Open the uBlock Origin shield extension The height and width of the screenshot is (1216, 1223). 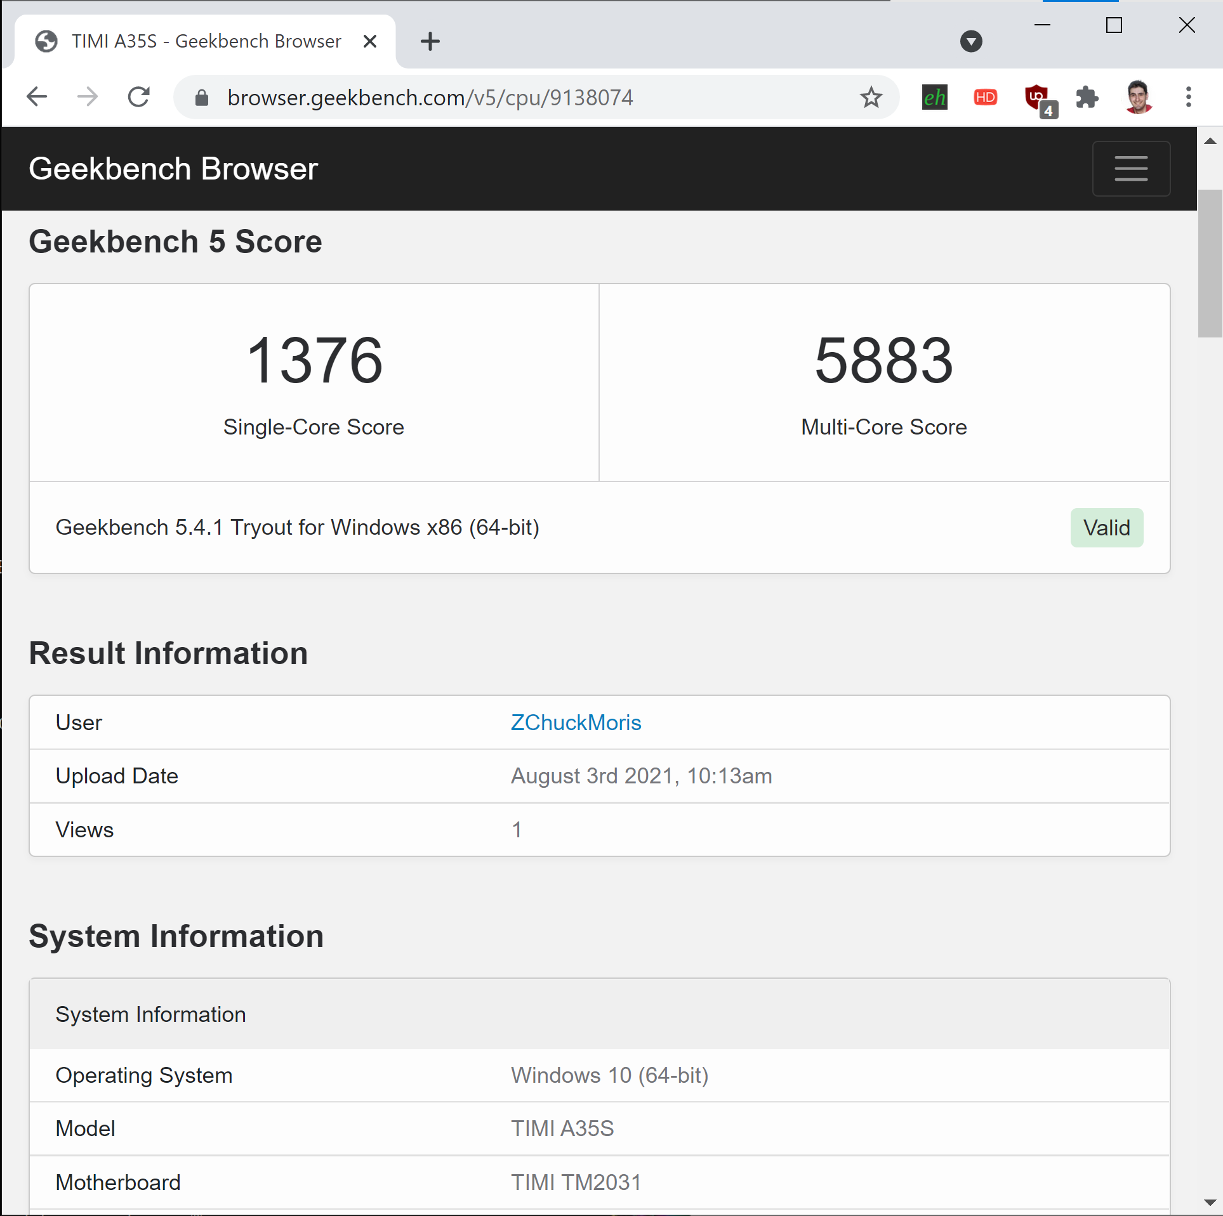(1040, 100)
